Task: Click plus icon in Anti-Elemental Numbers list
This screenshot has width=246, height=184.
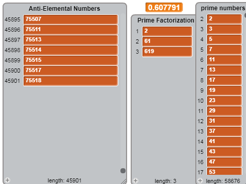Action: 7,180
